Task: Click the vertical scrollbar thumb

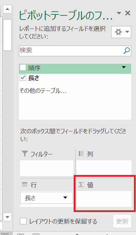Action: (x=7, y=35)
